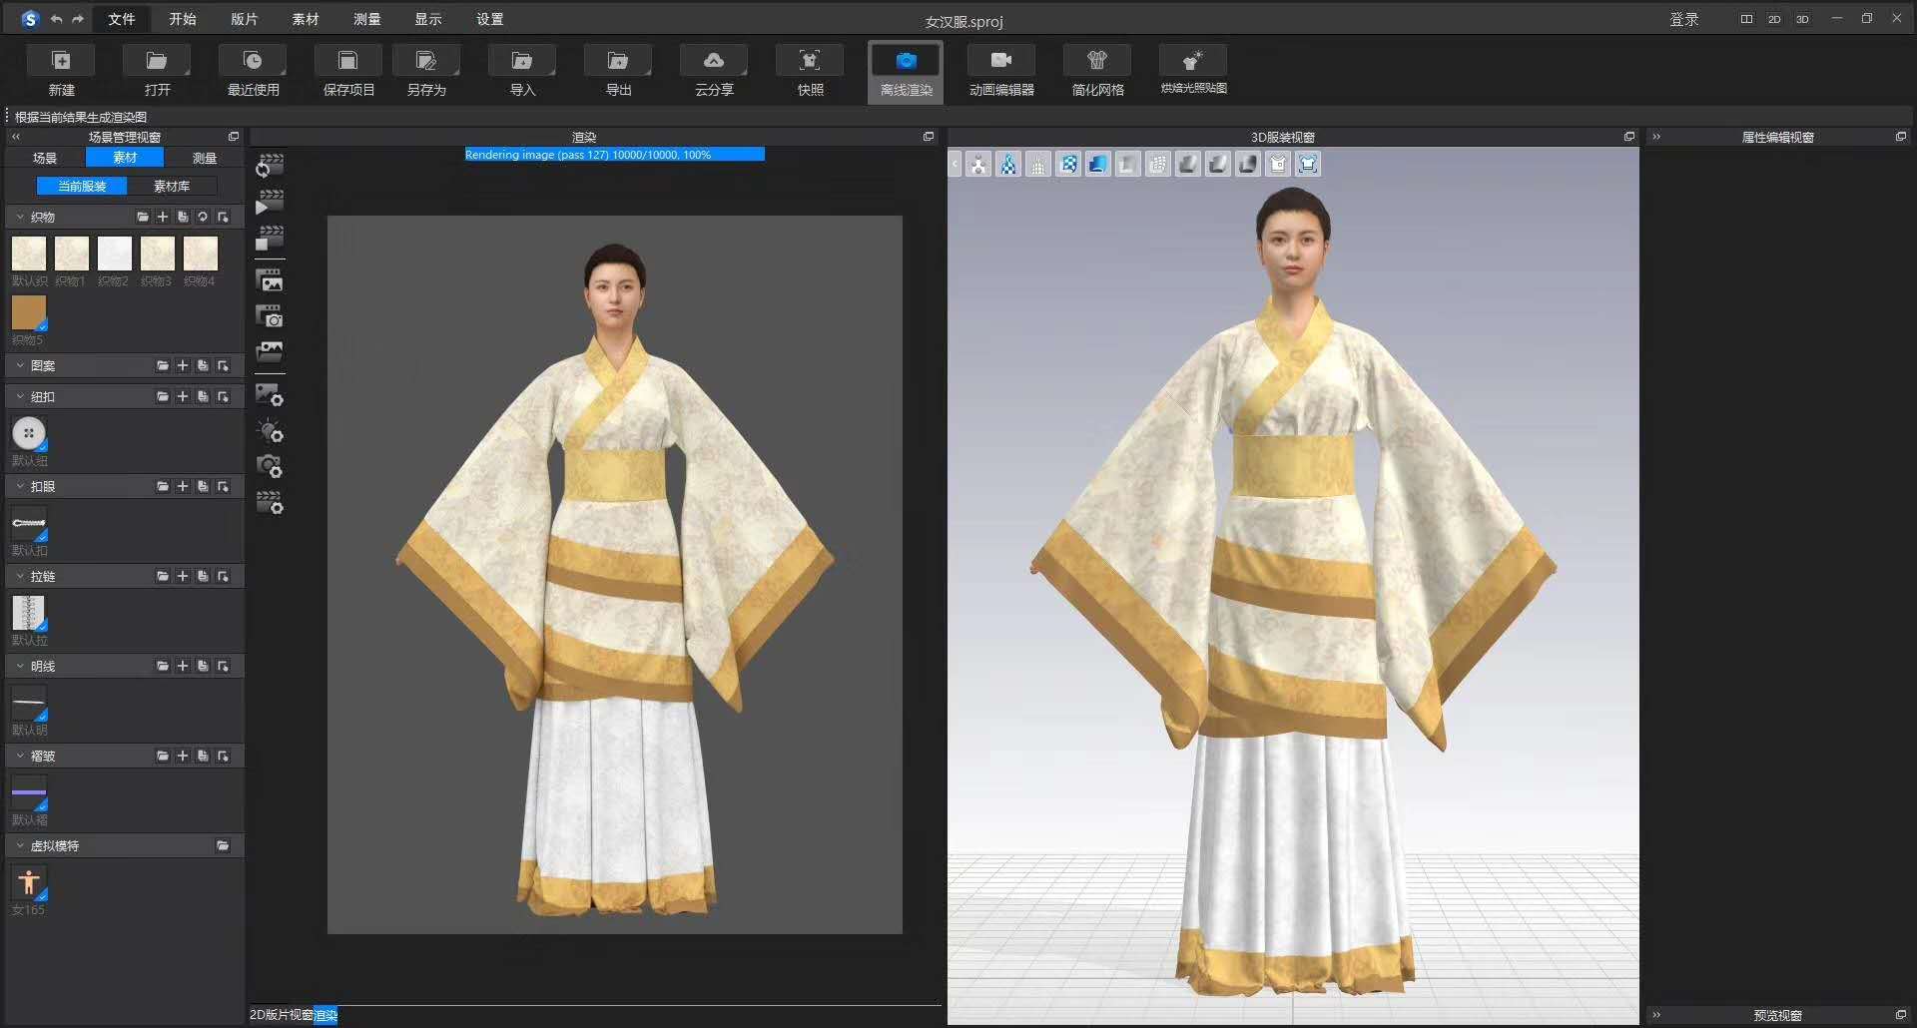The width and height of the screenshot is (1917, 1028).
Task: Expand the 虚拟模特 virtual model section
Action: pos(20,844)
